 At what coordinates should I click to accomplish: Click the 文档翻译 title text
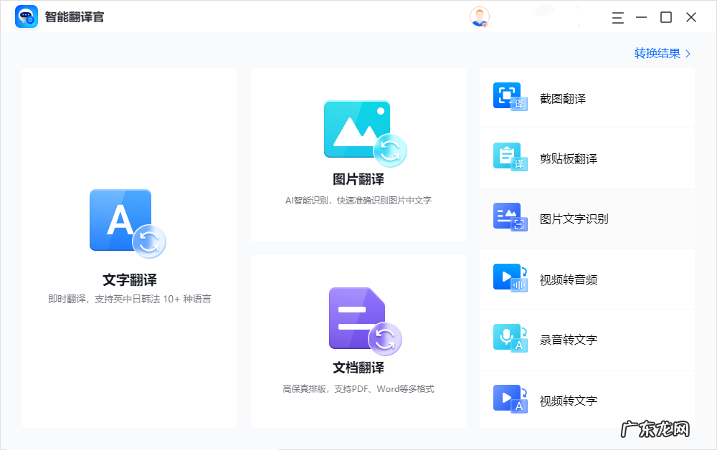358,368
